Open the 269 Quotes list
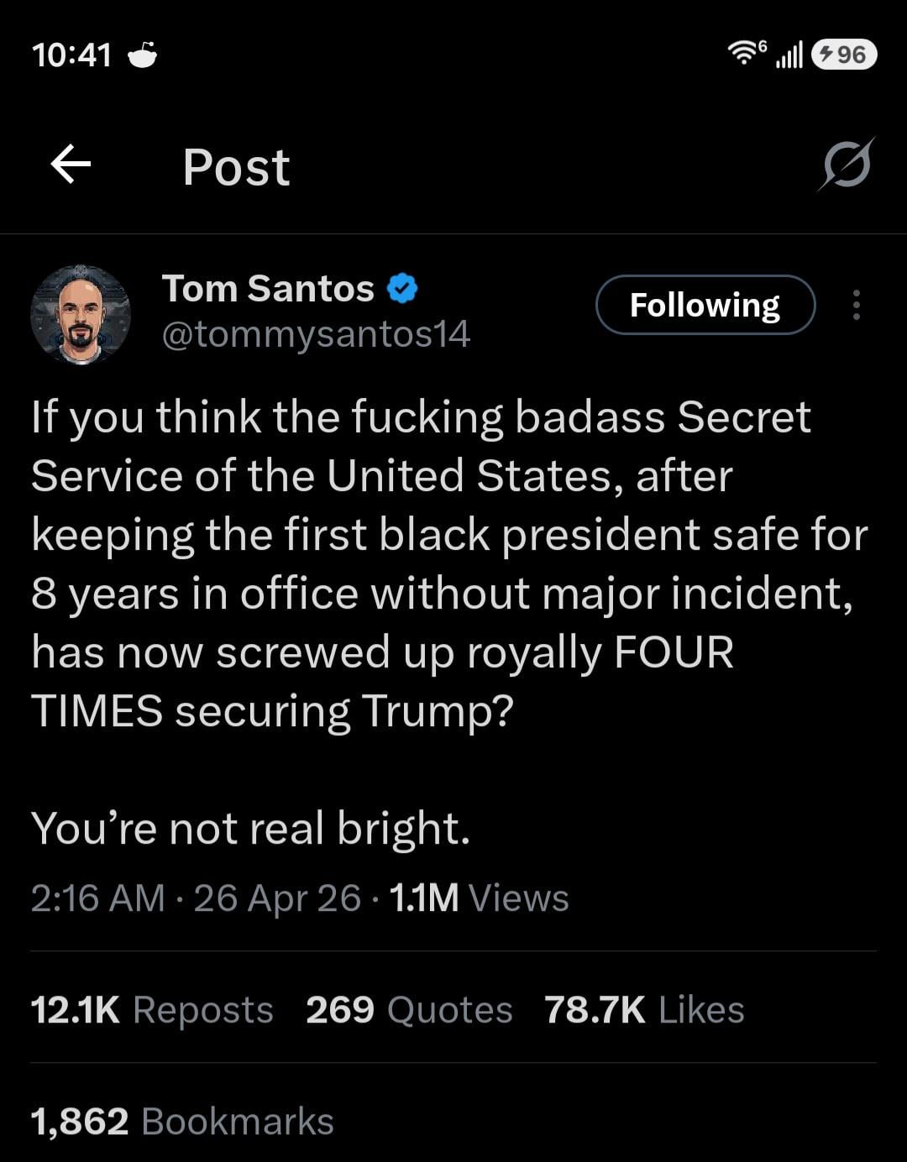The image size is (907, 1162). pyautogui.click(x=409, y=1009)
